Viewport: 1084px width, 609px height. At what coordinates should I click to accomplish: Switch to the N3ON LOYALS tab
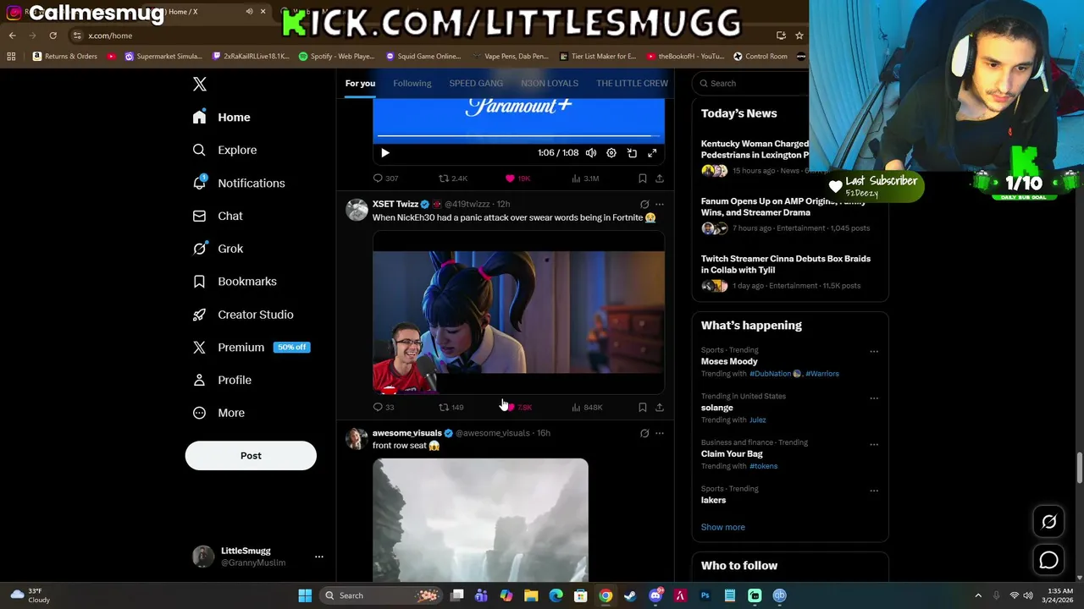[x=550, y=83]
